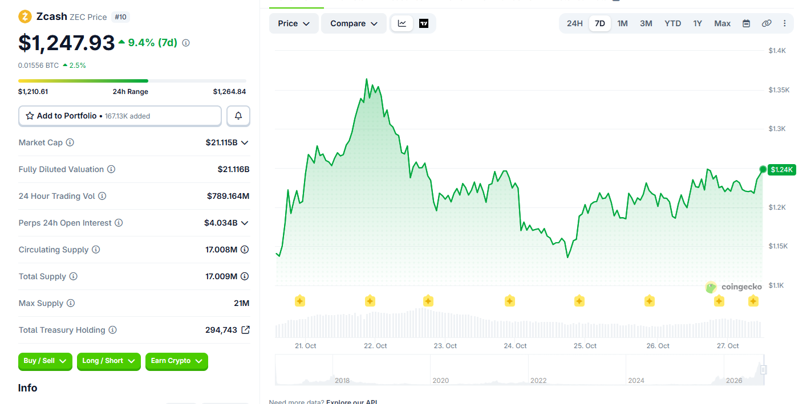Open the Long / Short dropdown

pos(109,361)
